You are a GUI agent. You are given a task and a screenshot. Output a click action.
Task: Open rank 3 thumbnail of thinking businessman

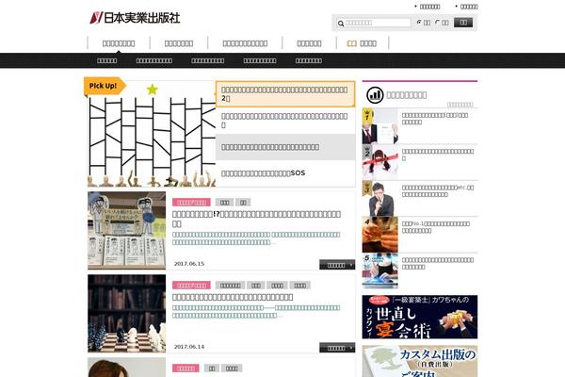380,199
